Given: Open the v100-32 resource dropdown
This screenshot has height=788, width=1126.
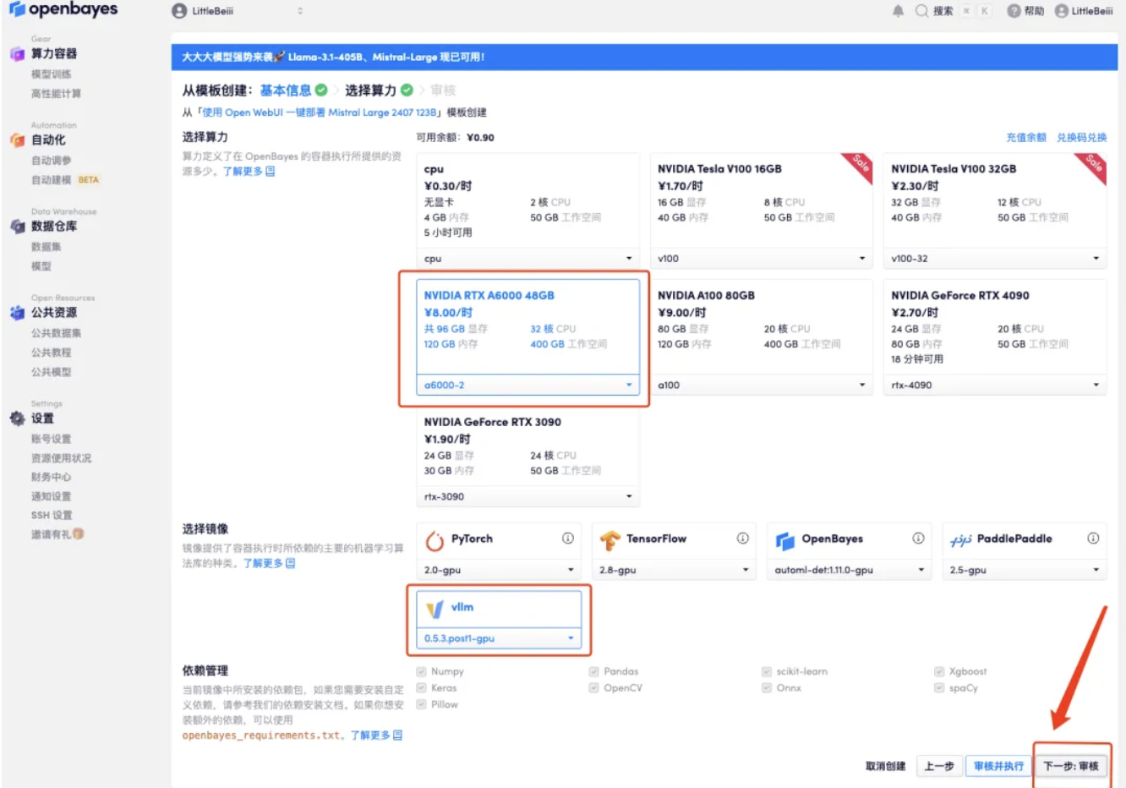Looking at the screenshot, I should coord(994,259).
